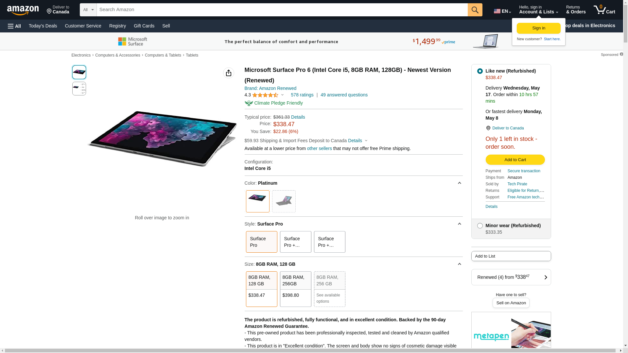The image size is (628, 353).
Task: Go to Gift Cards menu item
Action: (144, 26)
